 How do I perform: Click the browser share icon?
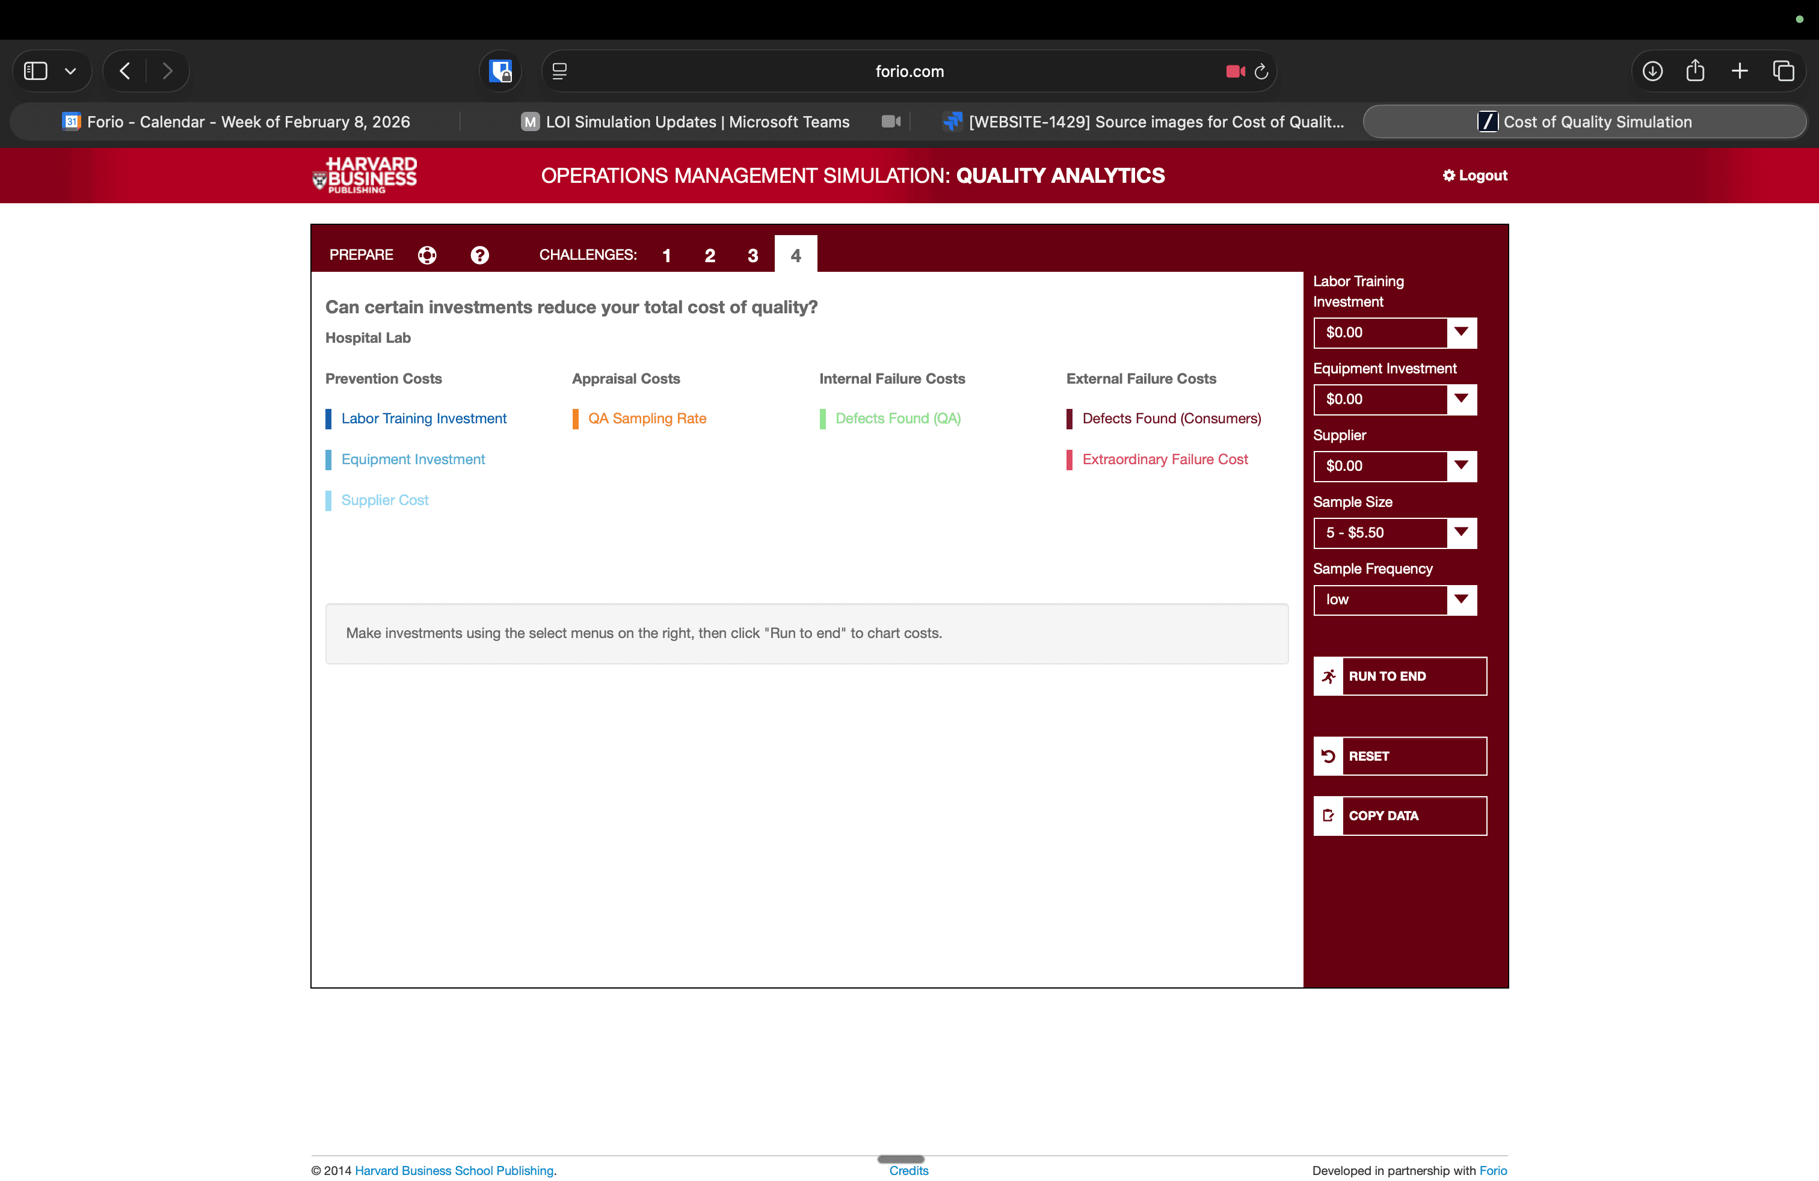[x=1695, y=70]
